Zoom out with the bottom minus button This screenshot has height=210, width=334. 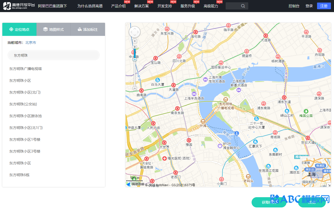click(135, 88)
